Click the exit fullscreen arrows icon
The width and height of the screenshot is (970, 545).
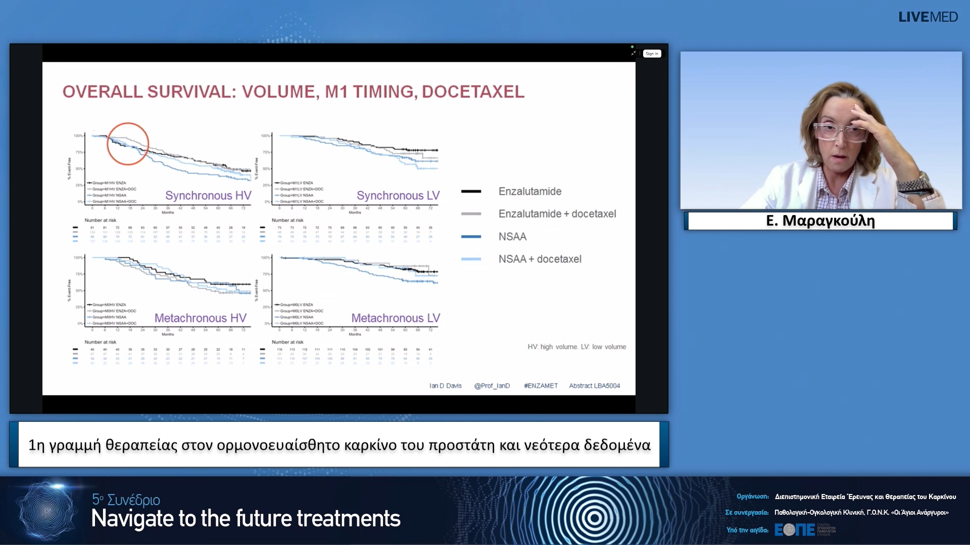click(634, 53)
